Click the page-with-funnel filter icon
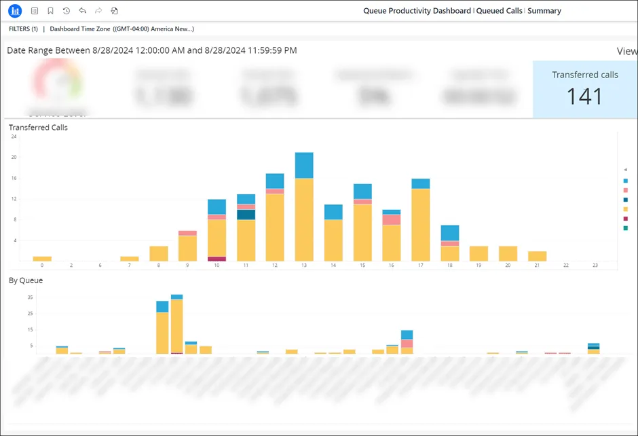This screenshot has height=436, width=638. coord(114,11)
